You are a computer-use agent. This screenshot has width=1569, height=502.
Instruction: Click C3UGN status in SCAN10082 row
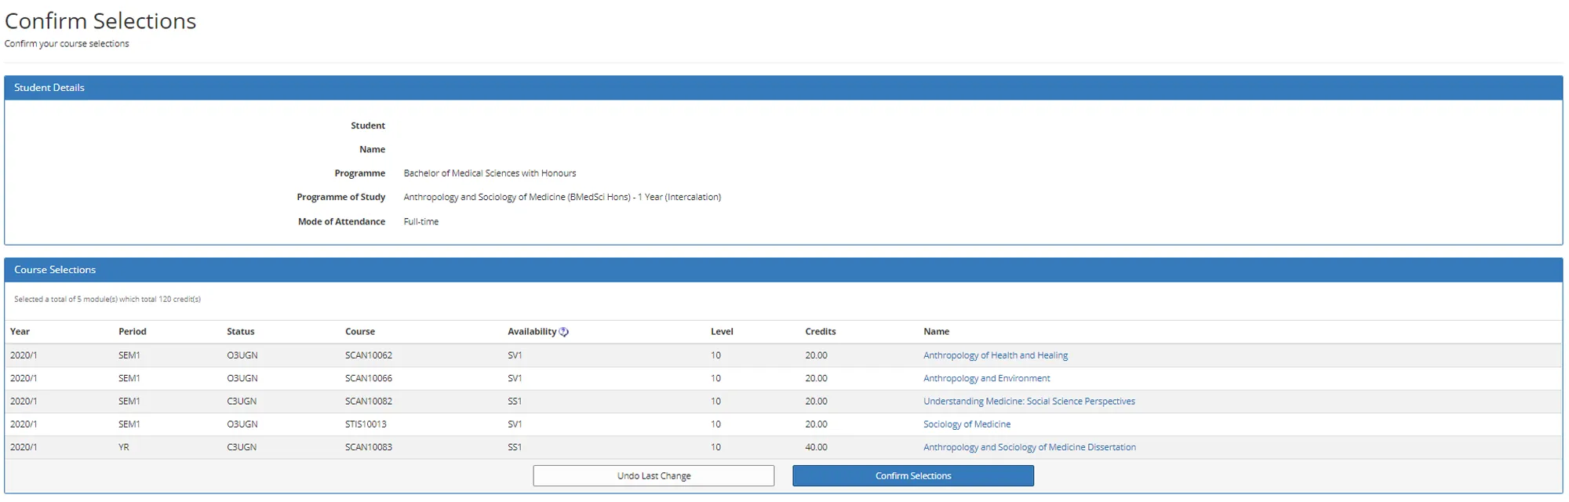tap(242, 401)
